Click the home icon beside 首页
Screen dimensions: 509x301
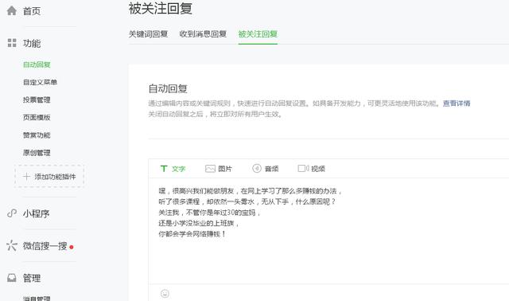coord(12,10)
